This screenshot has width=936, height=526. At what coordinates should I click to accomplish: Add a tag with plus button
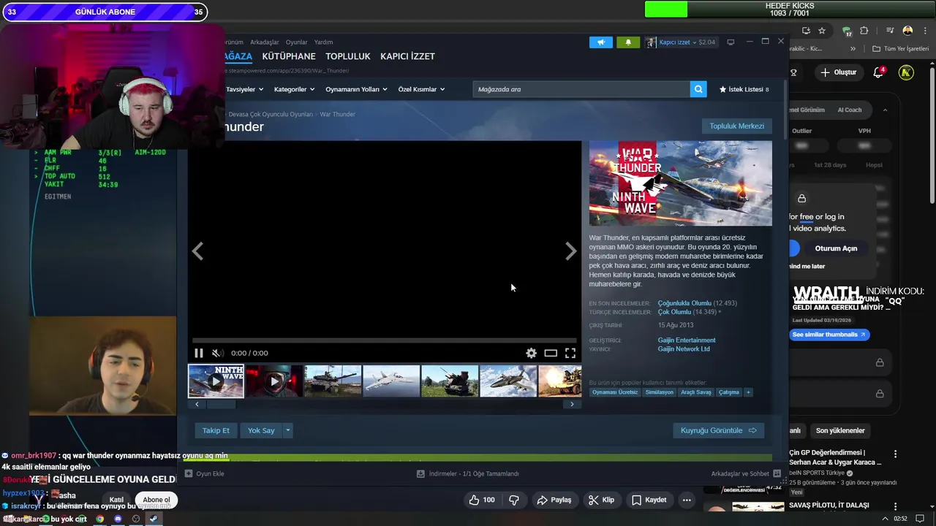coord(748,392)
